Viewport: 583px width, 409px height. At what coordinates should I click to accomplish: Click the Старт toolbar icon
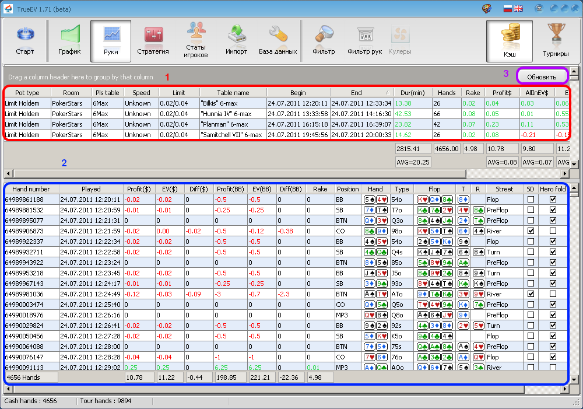click(x=25, y=41)
